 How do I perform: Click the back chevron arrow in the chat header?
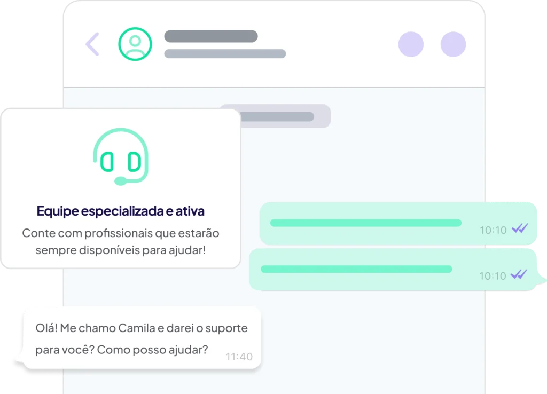(92, 44)
